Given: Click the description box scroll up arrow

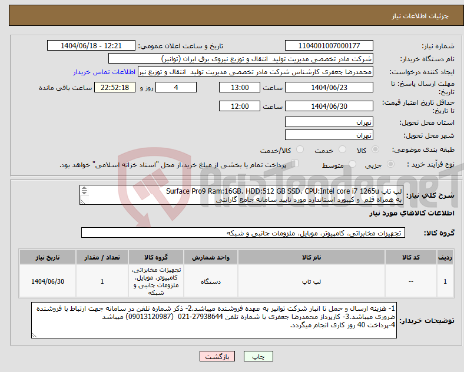Looking at the screenshot, I should pyautogui.click(x=84, y=188).
